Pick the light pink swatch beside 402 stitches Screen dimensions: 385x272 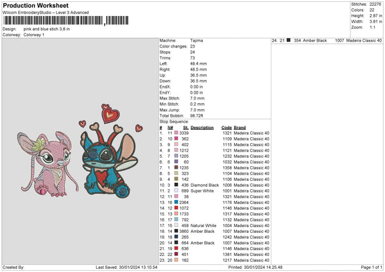(176, 144)
